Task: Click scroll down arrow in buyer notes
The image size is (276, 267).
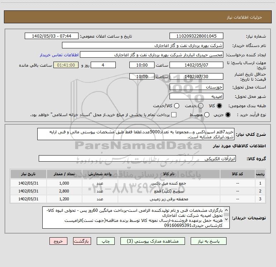Action: click(x=227, y=219)
